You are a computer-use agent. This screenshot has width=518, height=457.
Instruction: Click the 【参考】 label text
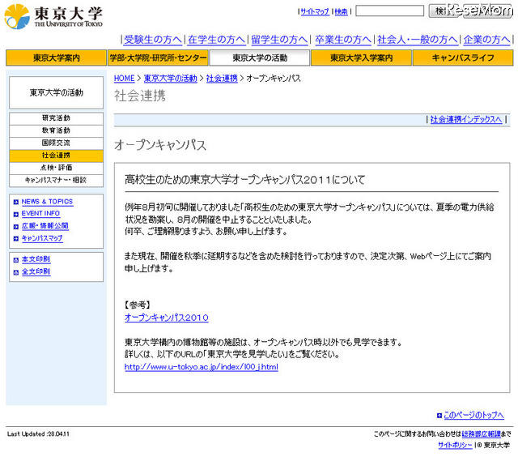click(x=138, y=305)
